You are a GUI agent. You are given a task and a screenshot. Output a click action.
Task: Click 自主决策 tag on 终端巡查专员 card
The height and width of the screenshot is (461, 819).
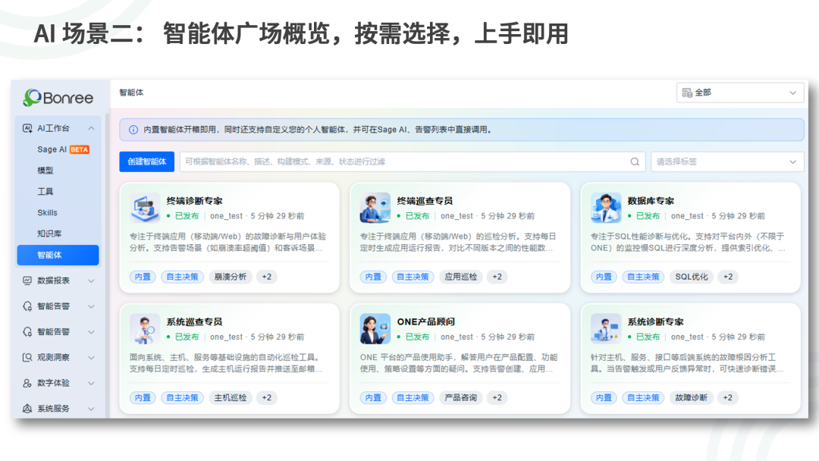point(413,277)
